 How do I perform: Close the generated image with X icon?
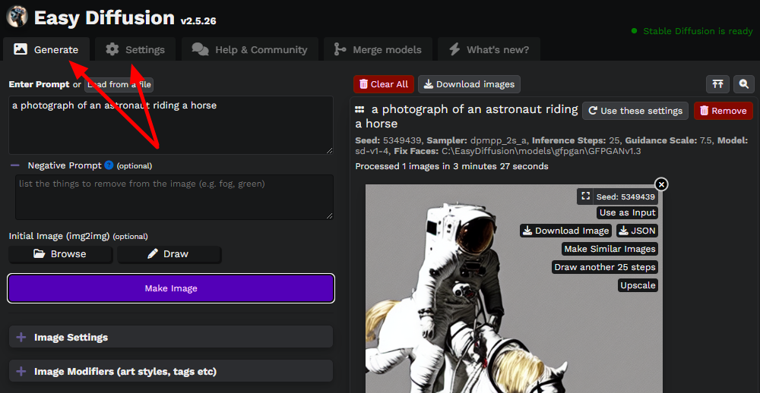pyautogui.click(x=661, y=184)
